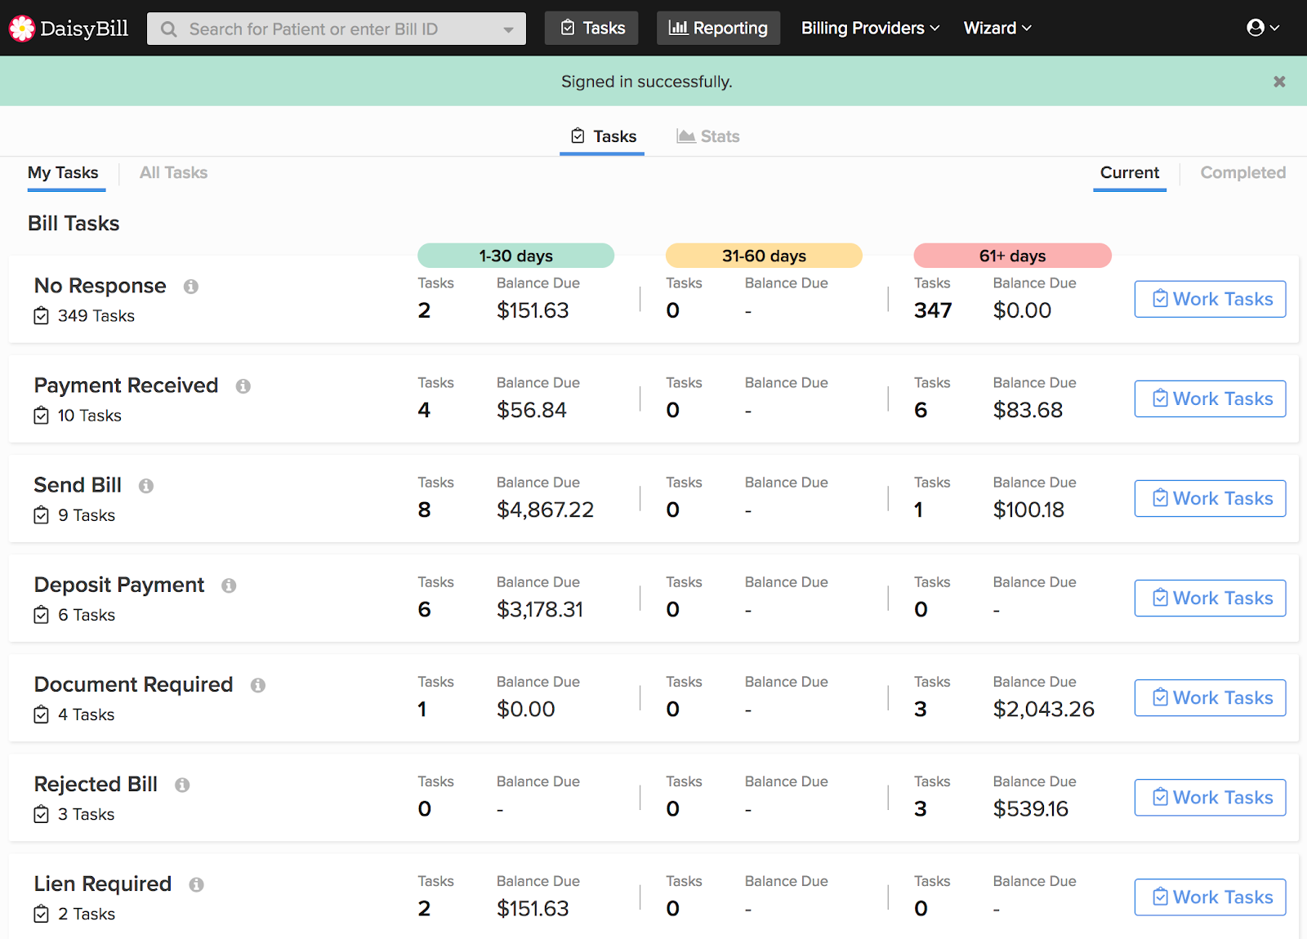1307x939 pixels.
Task: Click the info icon beside Rejected Bill
Action: 182,785
